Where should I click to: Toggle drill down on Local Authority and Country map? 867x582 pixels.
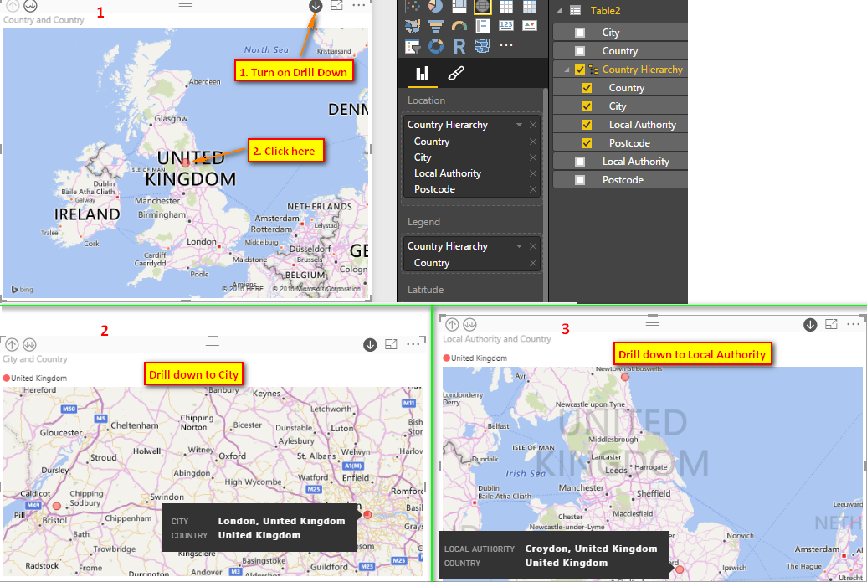coord(810,325)
